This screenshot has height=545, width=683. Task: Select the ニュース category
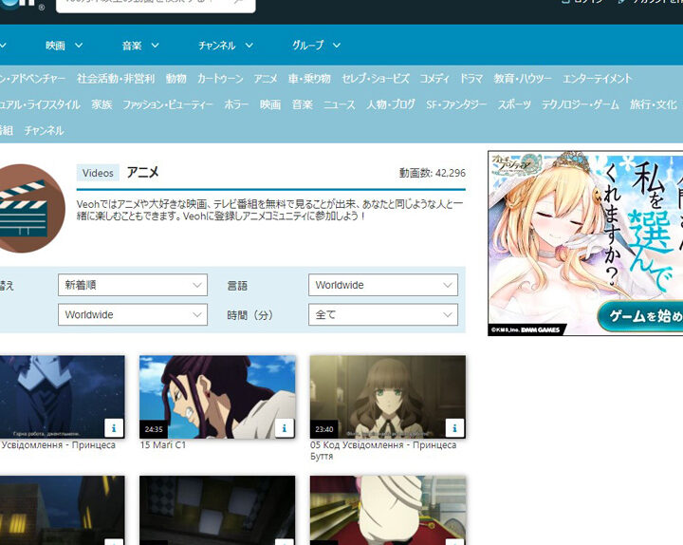tap(340, 104)
